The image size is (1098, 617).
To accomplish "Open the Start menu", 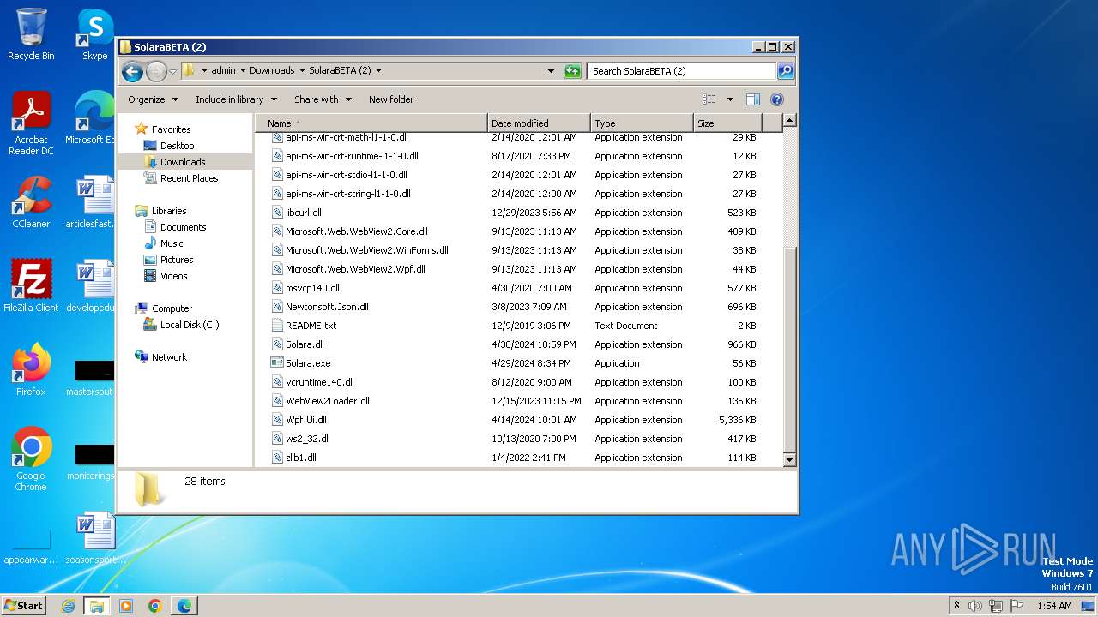I will pyautogui.click(x=23, y=605).
